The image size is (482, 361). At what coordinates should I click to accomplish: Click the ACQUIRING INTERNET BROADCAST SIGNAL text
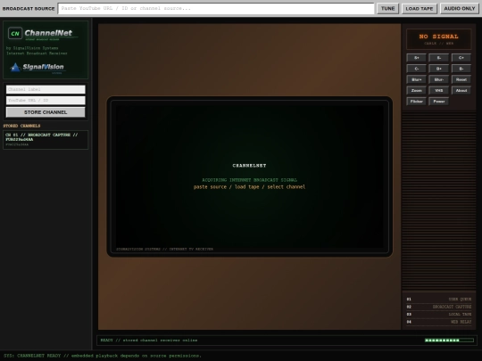tap(249, 180)
